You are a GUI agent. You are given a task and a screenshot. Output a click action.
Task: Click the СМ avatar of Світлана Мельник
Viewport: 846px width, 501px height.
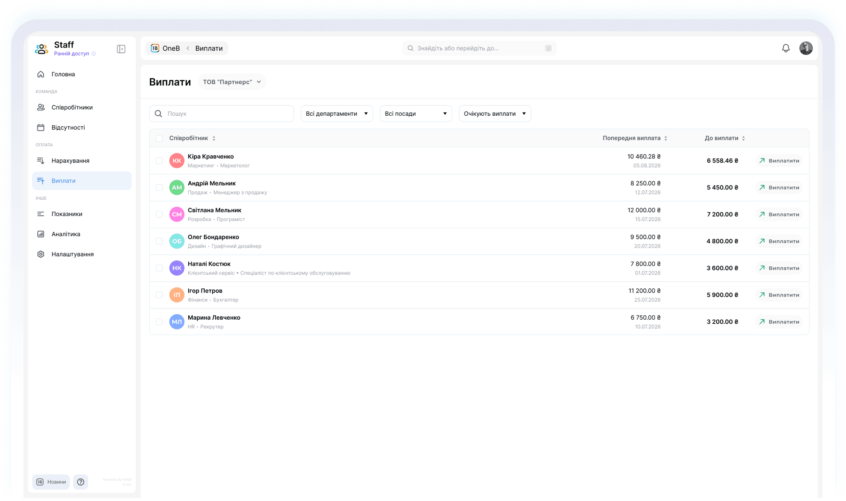pyautogui.click(x=177, y=214)
